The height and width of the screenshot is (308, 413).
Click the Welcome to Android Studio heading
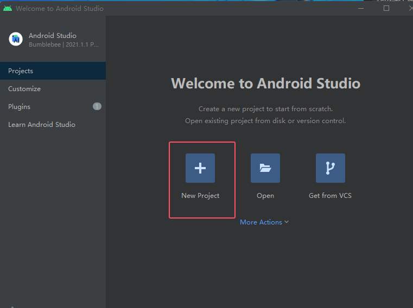click(x=265, y=84)
